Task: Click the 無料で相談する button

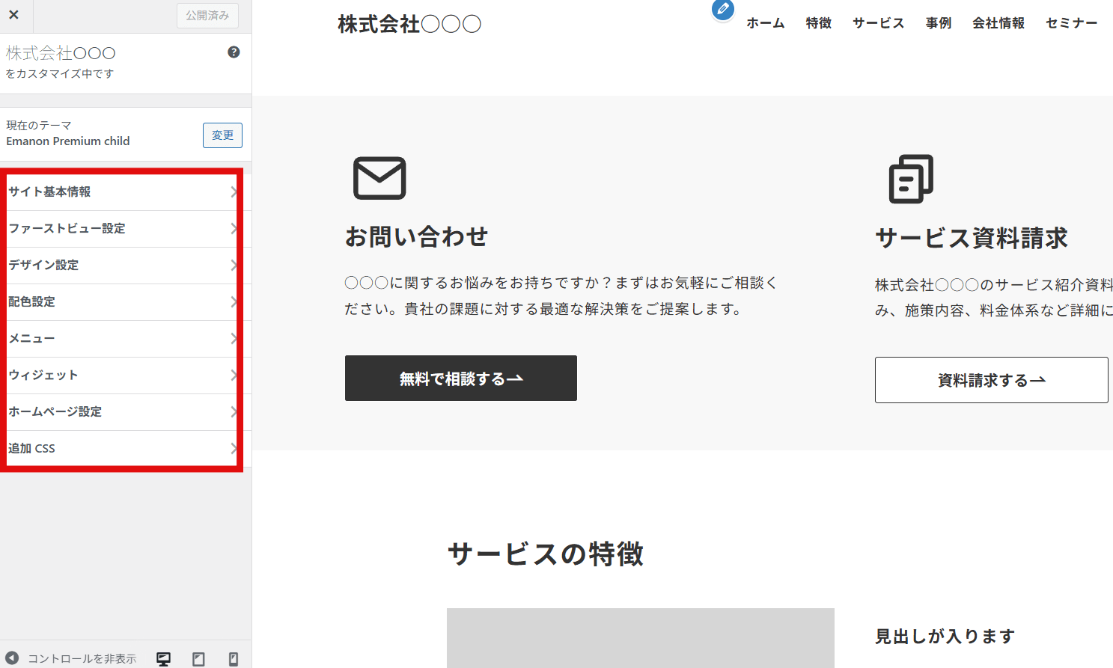Action: 460,378
